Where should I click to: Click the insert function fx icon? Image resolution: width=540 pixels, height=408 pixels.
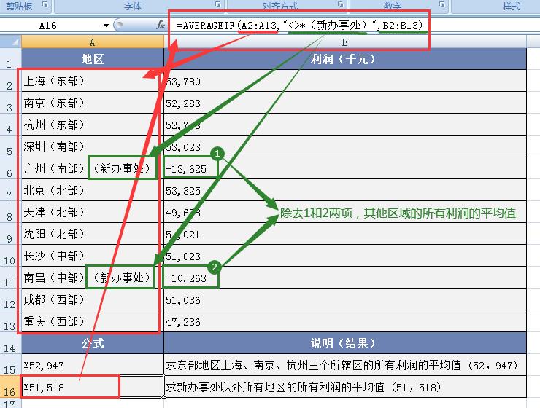tap(160, 25)
